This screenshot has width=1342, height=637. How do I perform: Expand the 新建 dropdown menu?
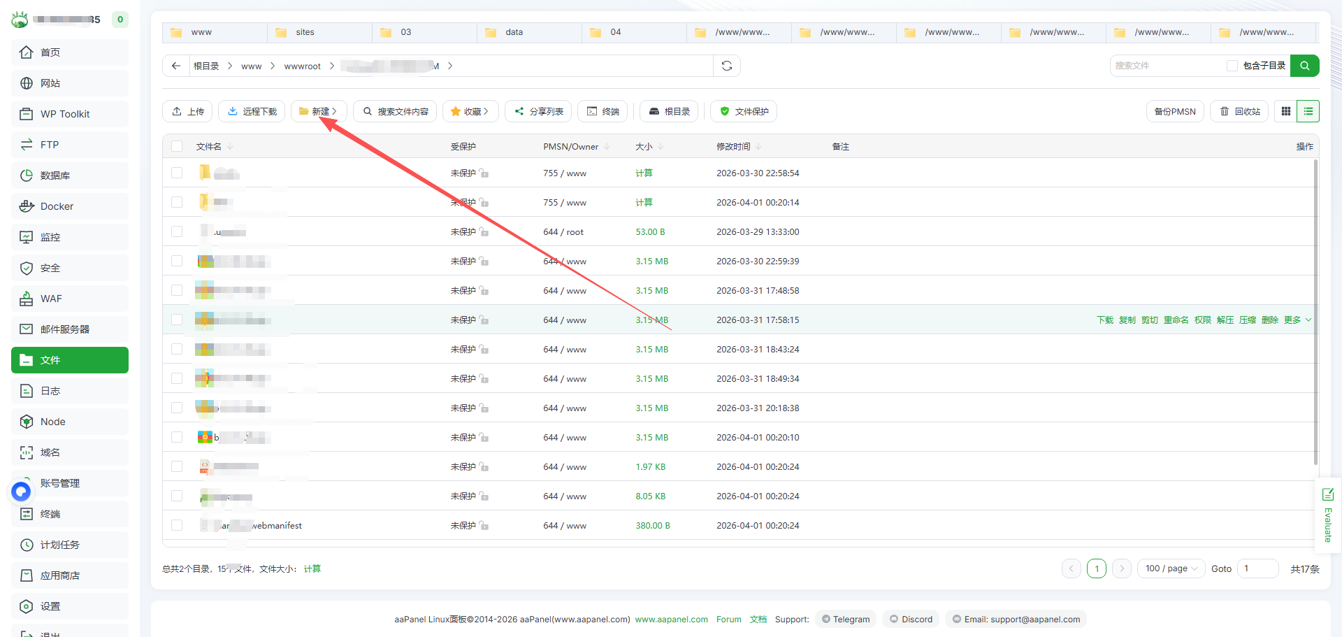tap(319, 111)
